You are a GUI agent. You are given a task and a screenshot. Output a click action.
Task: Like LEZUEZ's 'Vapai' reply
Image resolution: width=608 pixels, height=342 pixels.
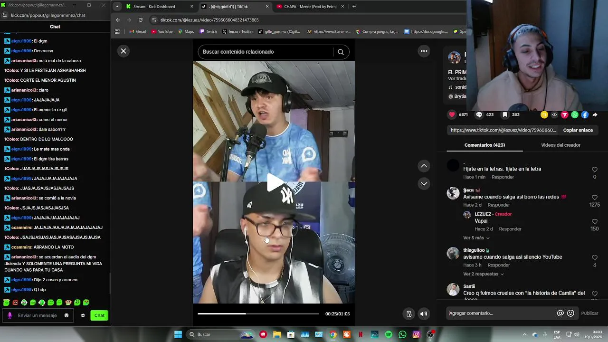pos(595,221)
